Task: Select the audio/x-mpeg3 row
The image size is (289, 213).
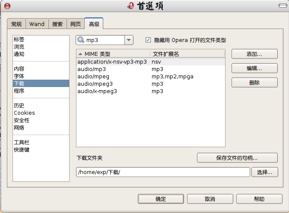Action: (151, 91)
